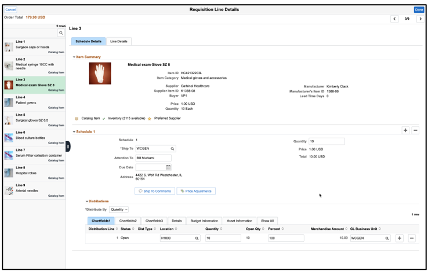Add a distribution row with plus icon
Image resolution: width=428 pixels, height=272 pixels.
click(x=400, y=238)
